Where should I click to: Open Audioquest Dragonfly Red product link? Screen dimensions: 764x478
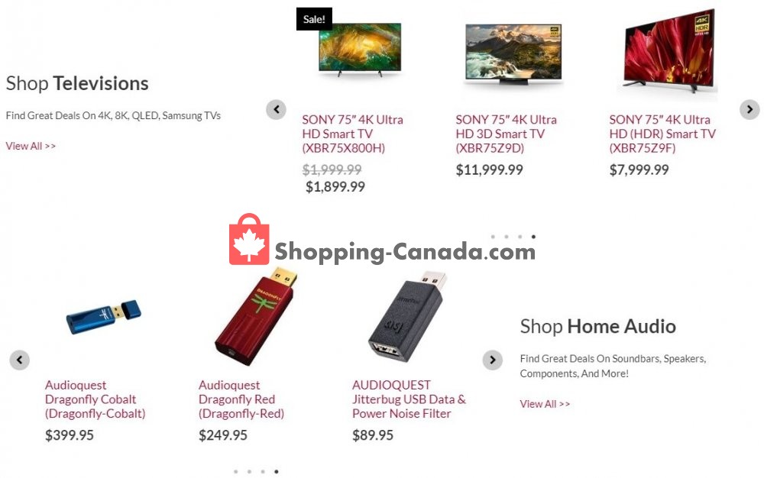241,399
